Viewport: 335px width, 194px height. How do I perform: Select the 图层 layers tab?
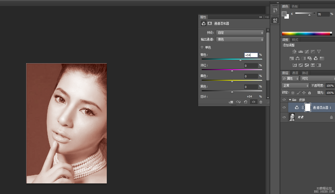tap(285, 73)
